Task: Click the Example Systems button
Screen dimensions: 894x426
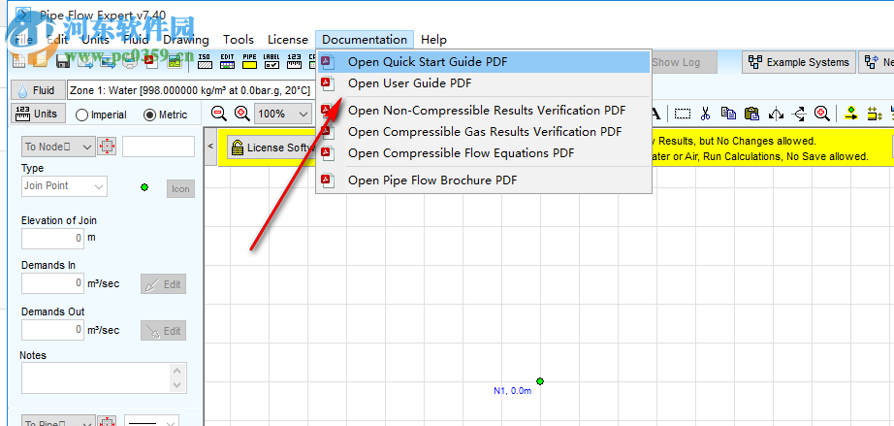Action: pos(799,62)
